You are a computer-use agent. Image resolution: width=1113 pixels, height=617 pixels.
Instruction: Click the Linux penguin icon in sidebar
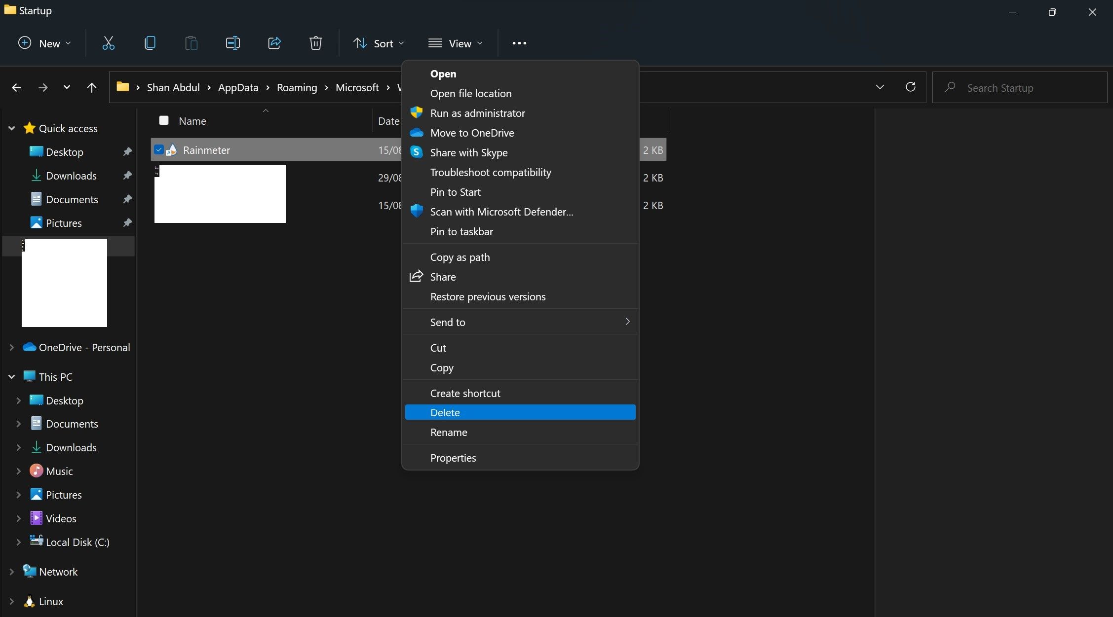tap(30, 601)
